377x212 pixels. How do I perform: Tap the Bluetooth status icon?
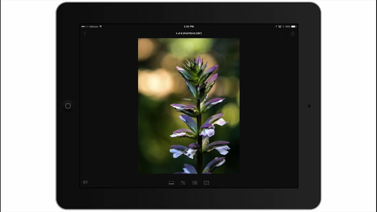pos(283,27)
